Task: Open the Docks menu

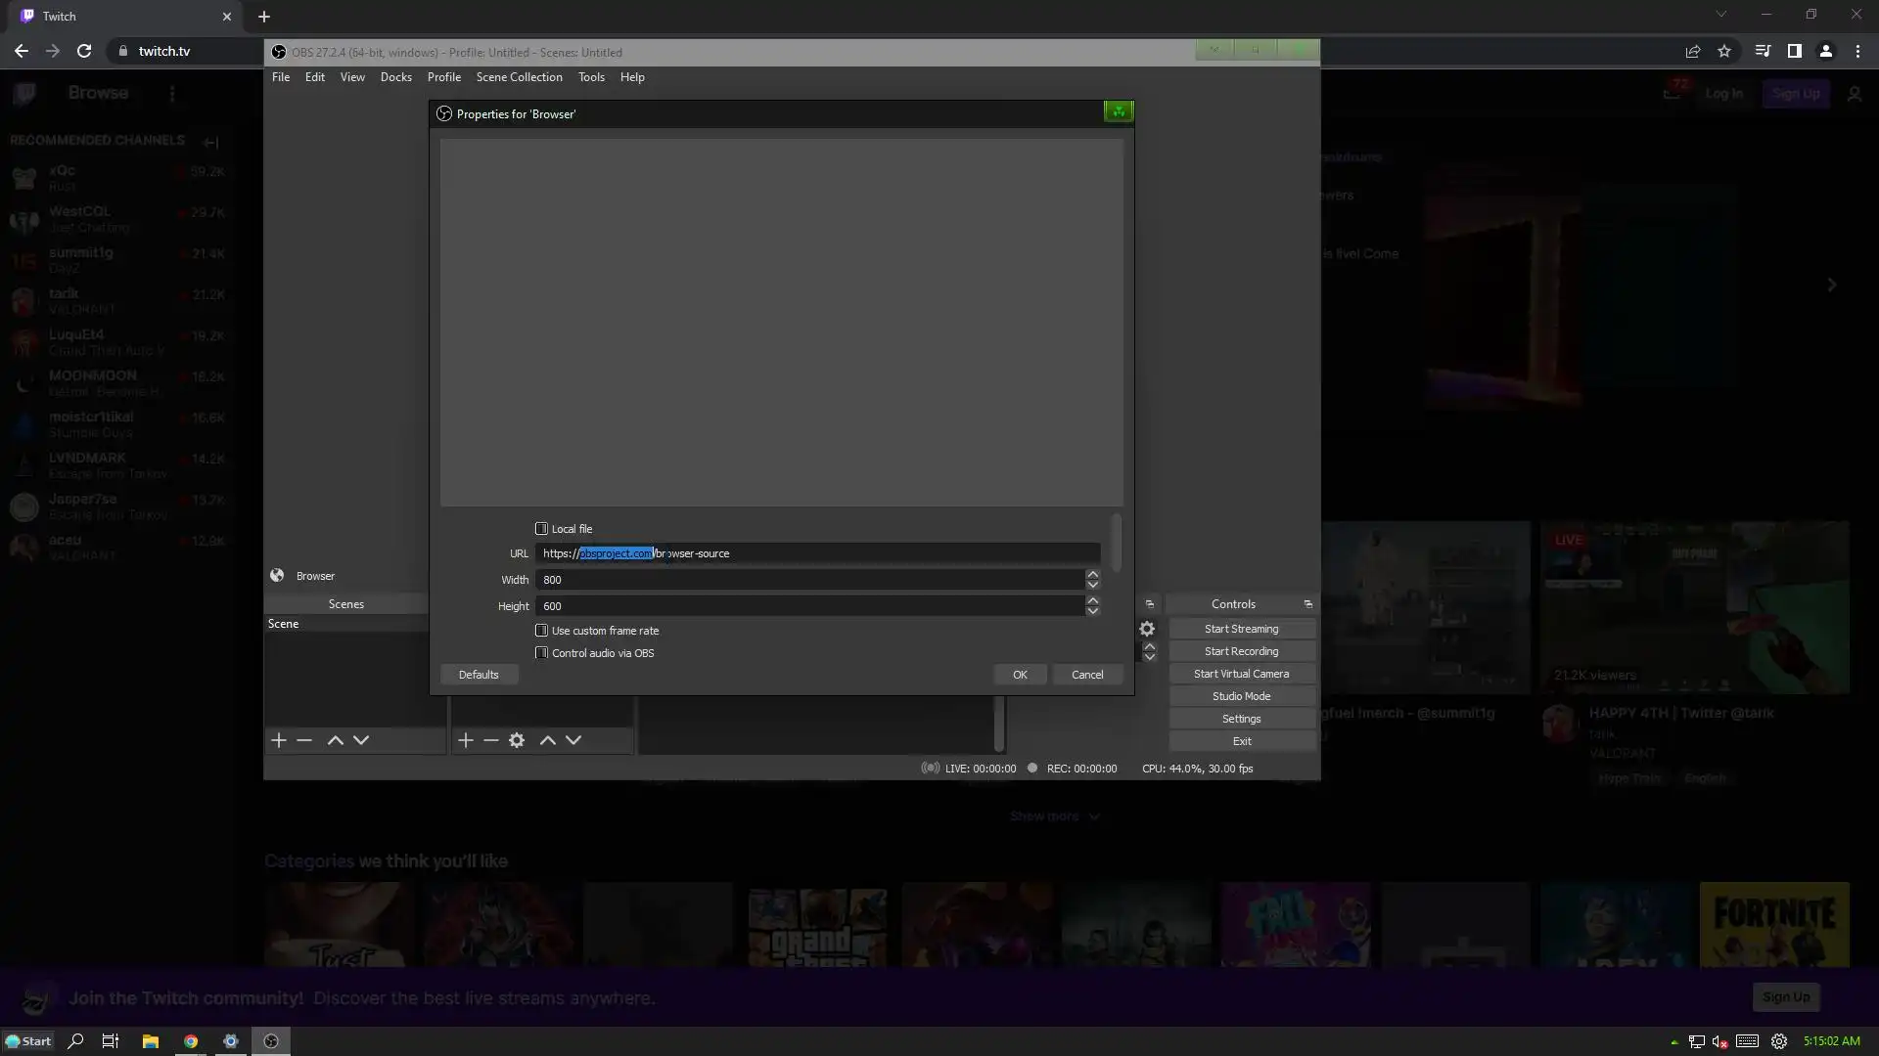Action: point(395,77)
